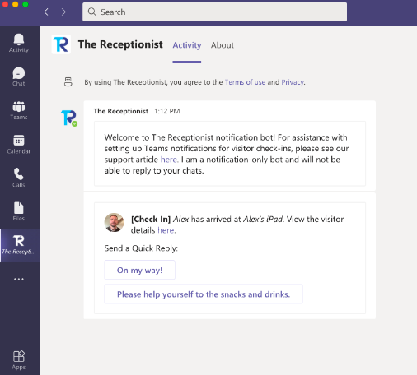
Task: Select the Activity tab in header
Action: coord(187,45)
